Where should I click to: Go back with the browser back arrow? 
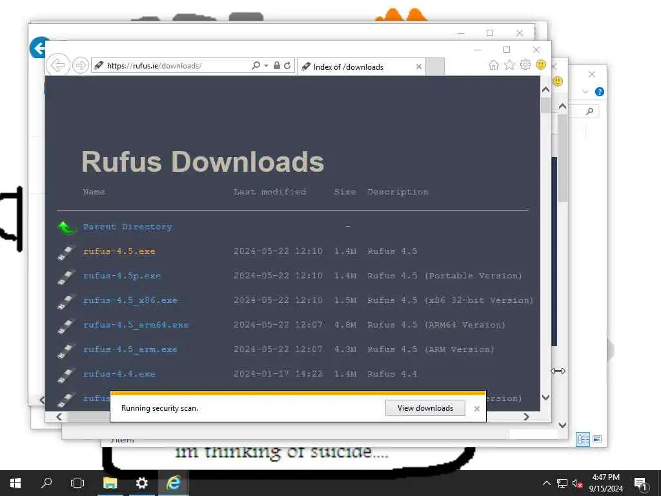click(57, 65)
